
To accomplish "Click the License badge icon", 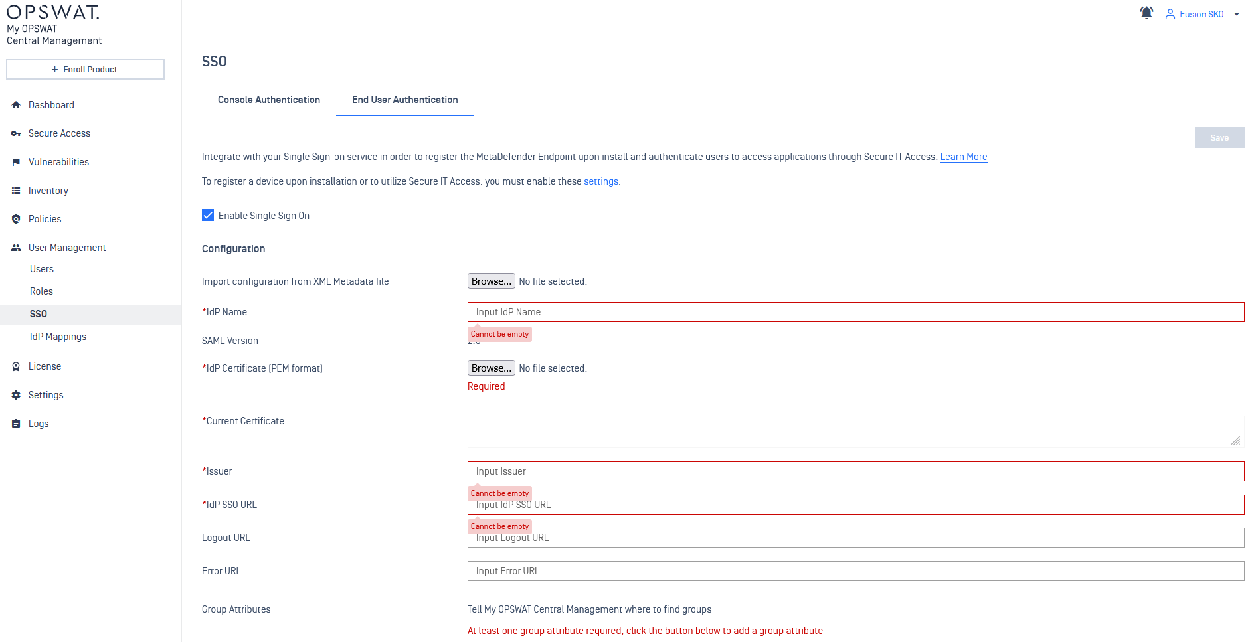I will [x=16, y=366].
